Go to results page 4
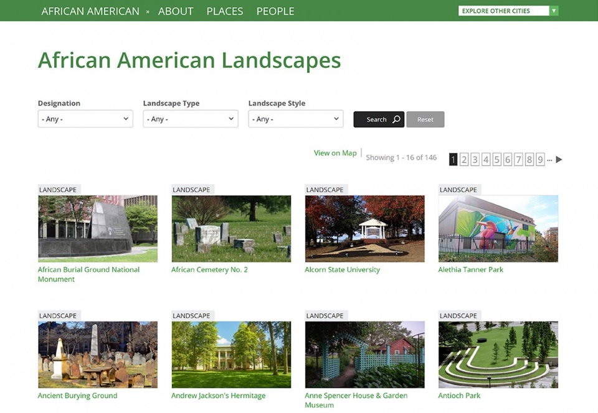The width and height of the screenshot is (598, 413). [x=486, y=159]
